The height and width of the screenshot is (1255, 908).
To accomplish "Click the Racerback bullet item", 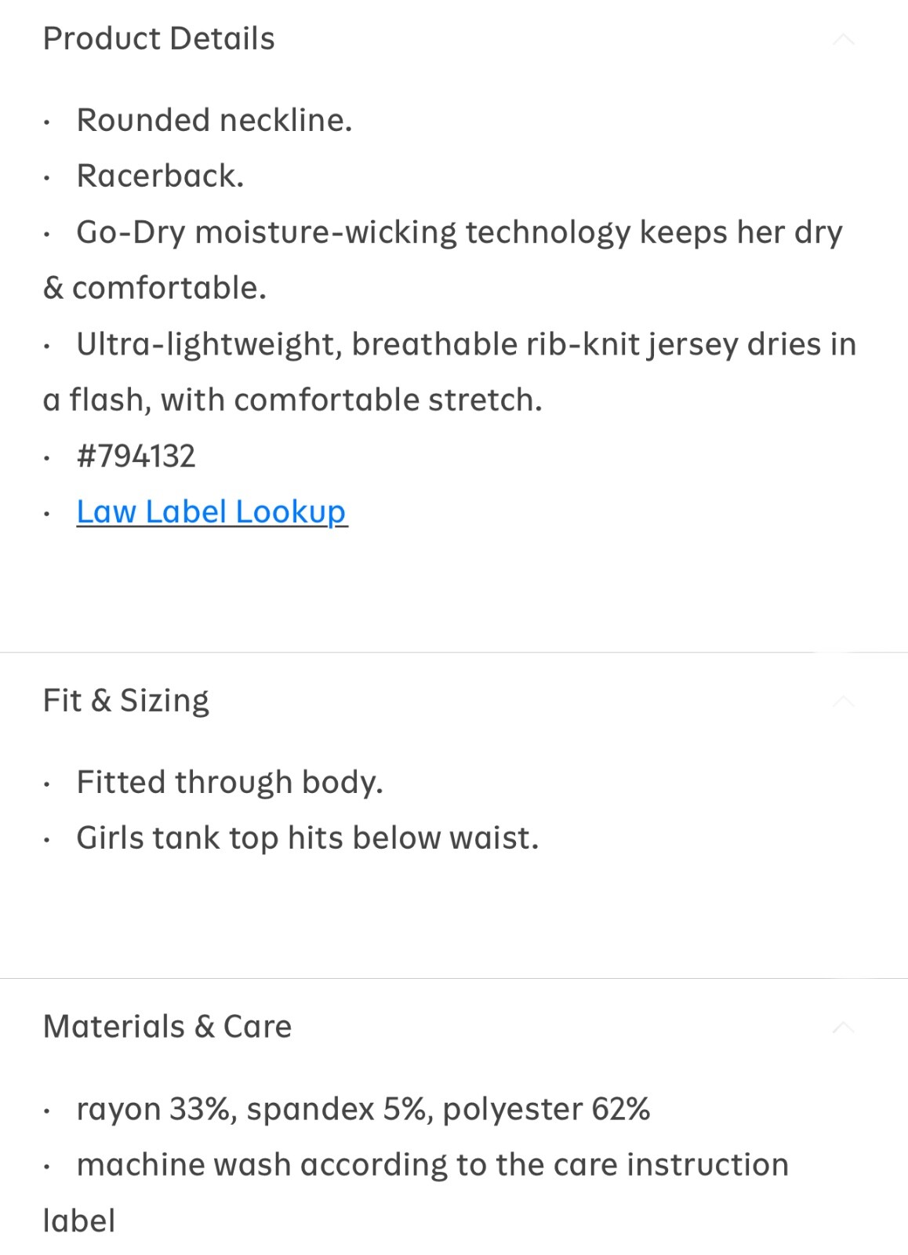I will coord(160,176).
